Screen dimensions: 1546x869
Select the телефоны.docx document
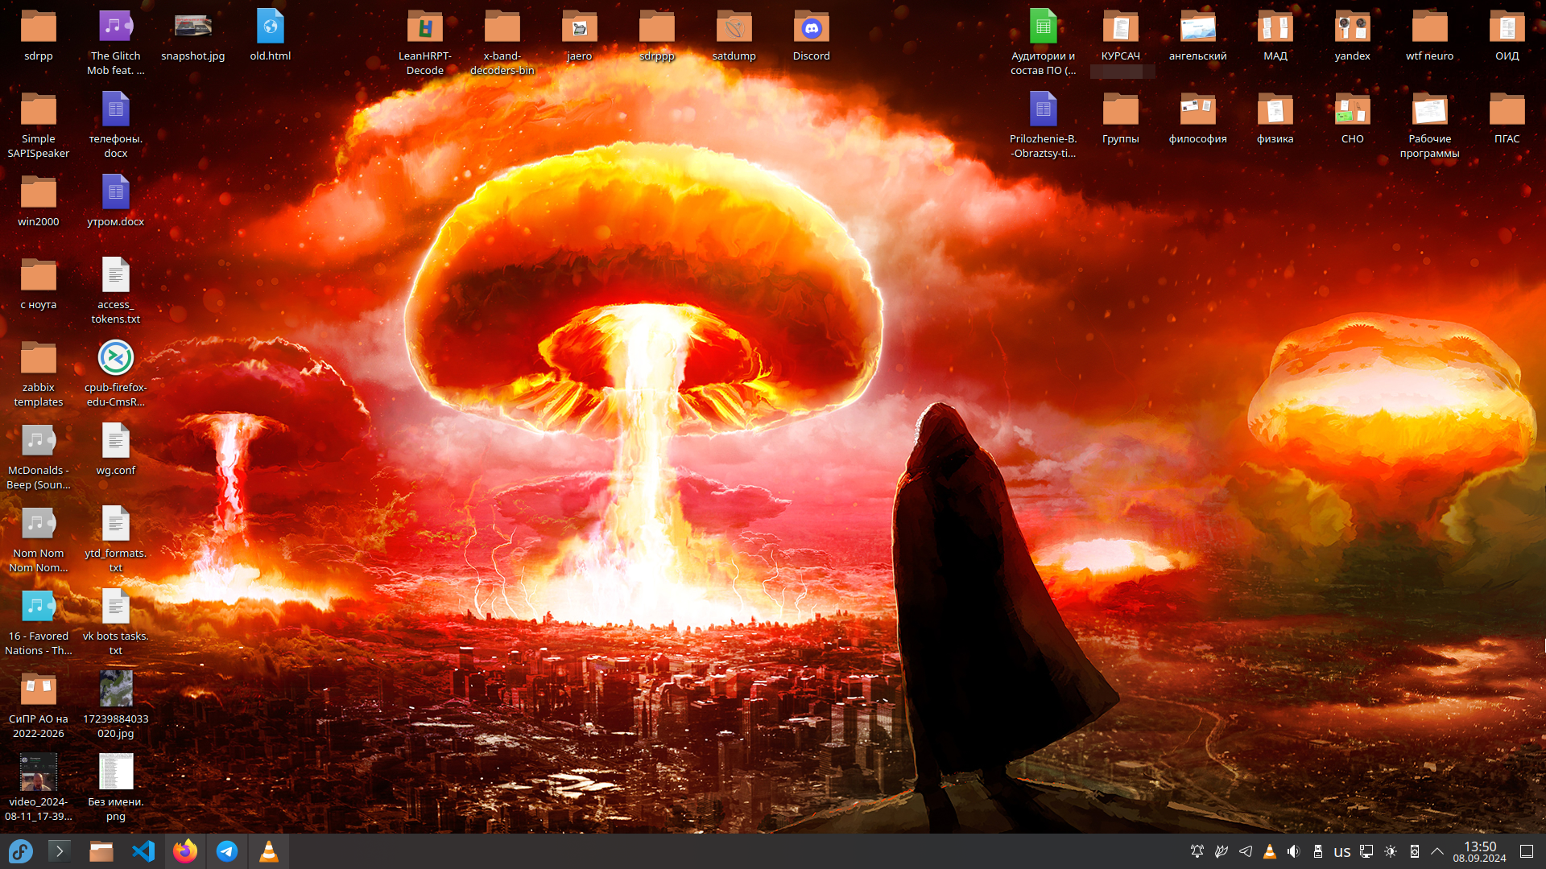click(116, 126)
